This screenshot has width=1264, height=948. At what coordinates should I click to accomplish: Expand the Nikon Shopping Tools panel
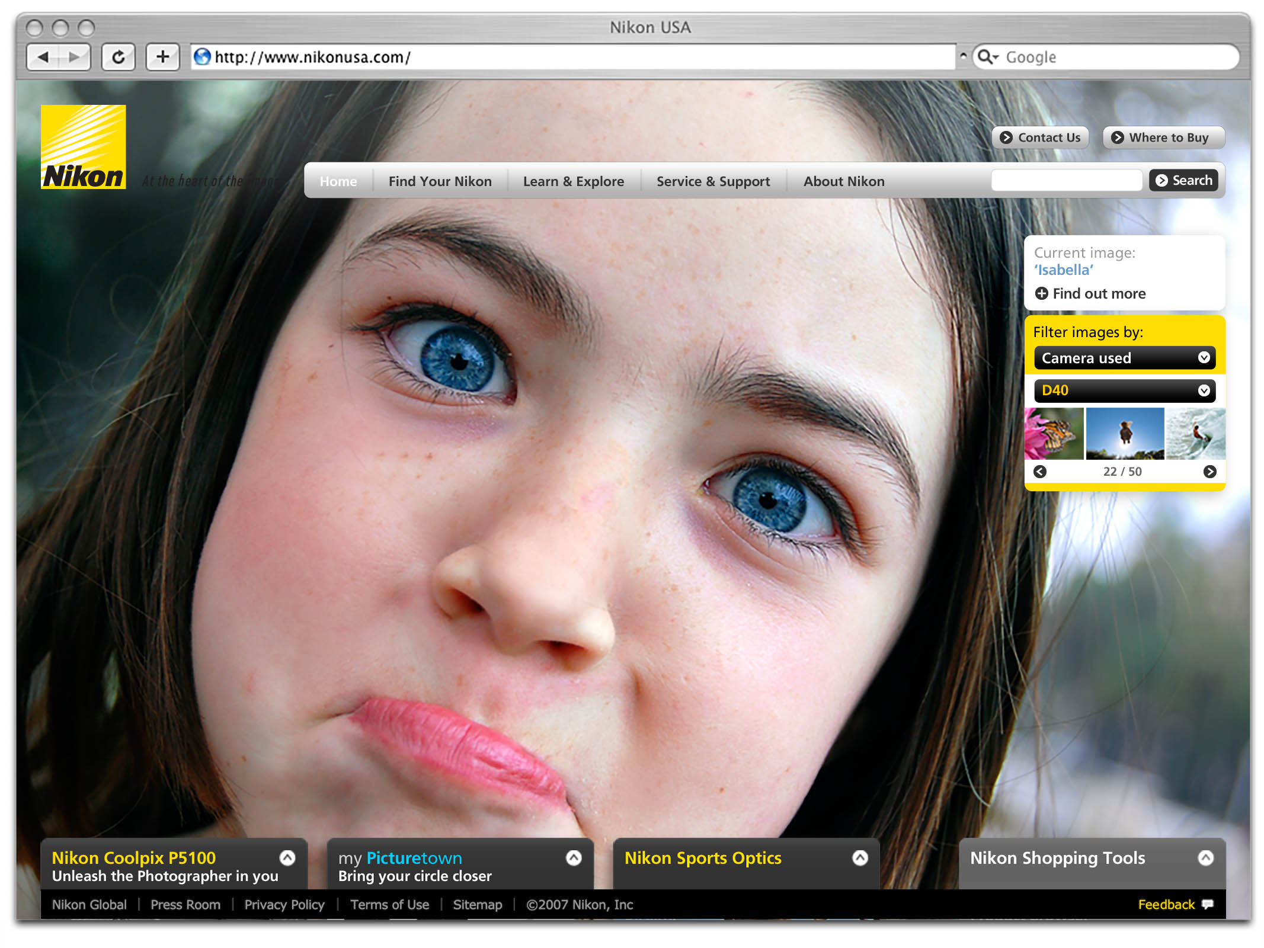click(1205, 858)
